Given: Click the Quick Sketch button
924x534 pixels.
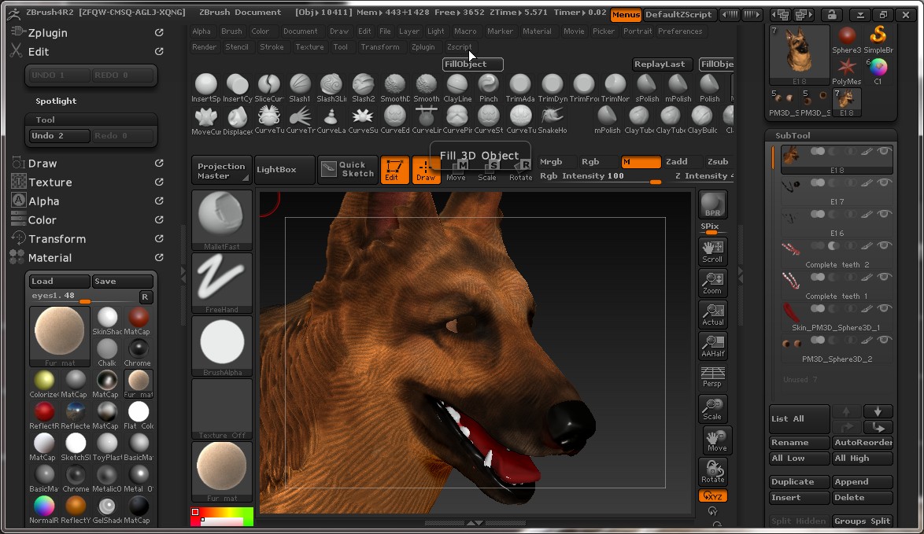Looking at the screenshot, I should pos(348,170).
